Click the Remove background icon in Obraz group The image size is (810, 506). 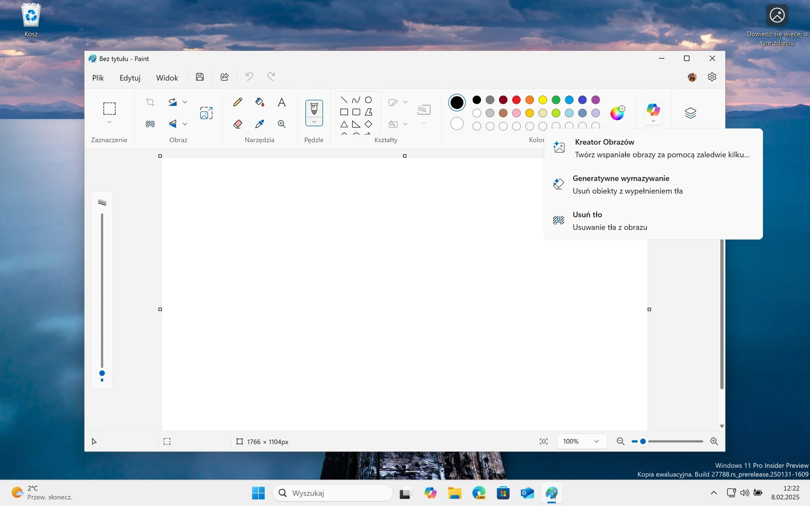click(x=150, y=124)
